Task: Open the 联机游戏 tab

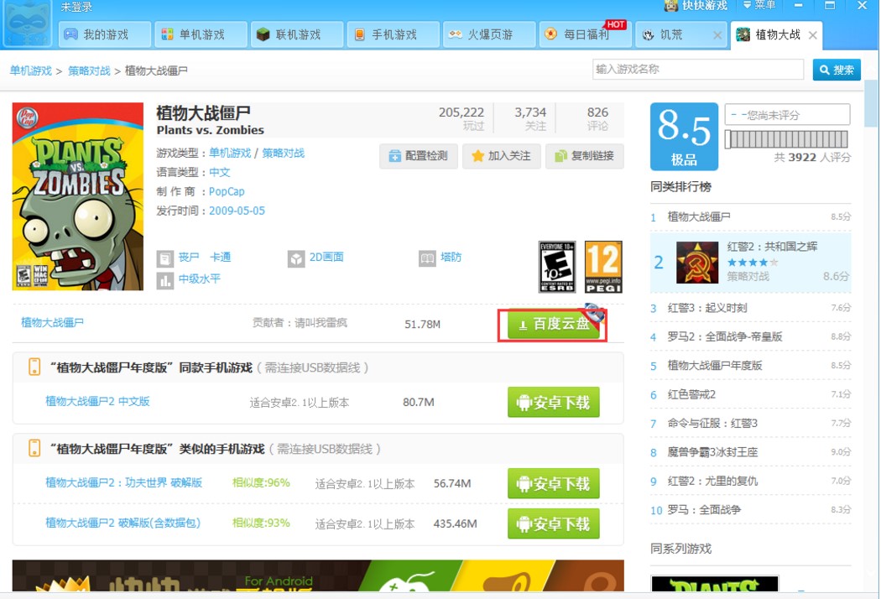Action: click(297, 35)
